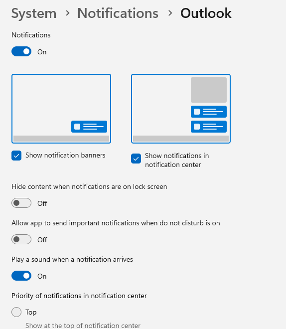The height and width of the screenshot is (329, 286).
Task: Uncheck Show notification banners checkbox
Action: [16, 156]
